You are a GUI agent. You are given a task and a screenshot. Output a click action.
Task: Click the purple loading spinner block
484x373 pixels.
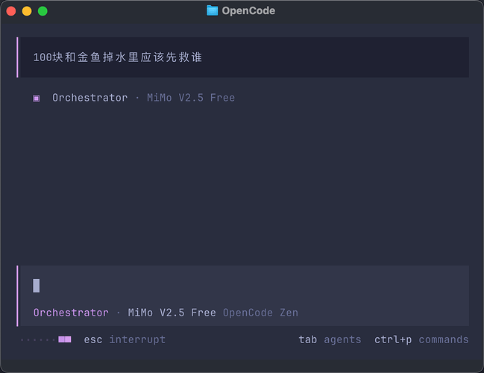click(65, 339)
